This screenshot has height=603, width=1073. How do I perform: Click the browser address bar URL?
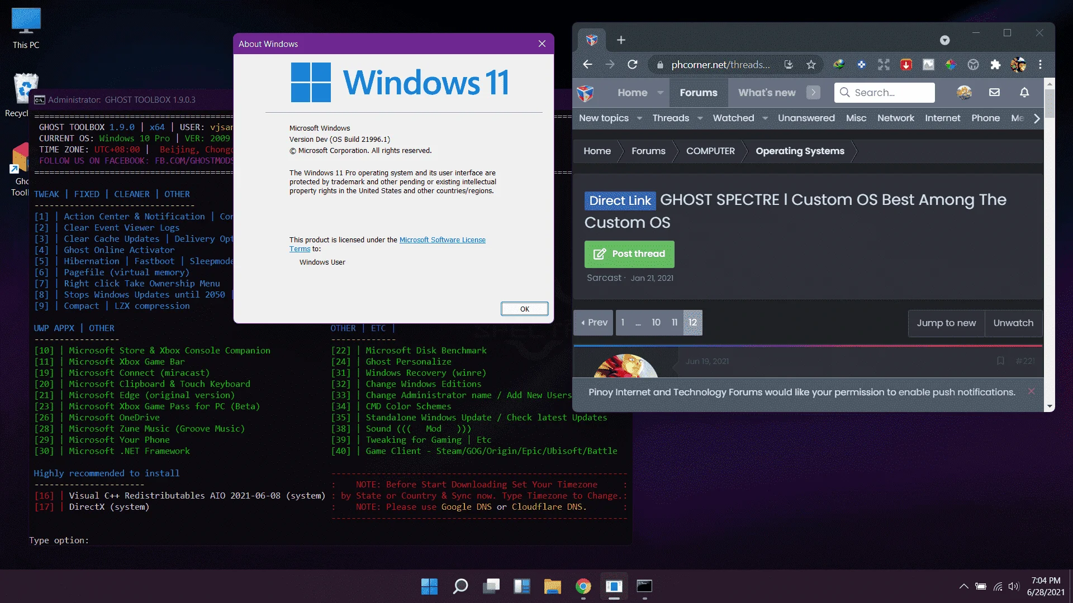click(720, 65)
